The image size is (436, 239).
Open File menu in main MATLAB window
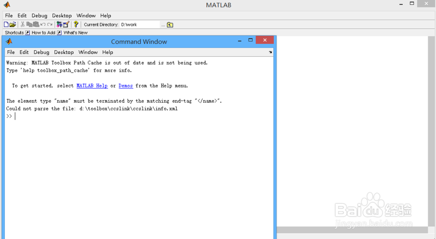[9, 16]
